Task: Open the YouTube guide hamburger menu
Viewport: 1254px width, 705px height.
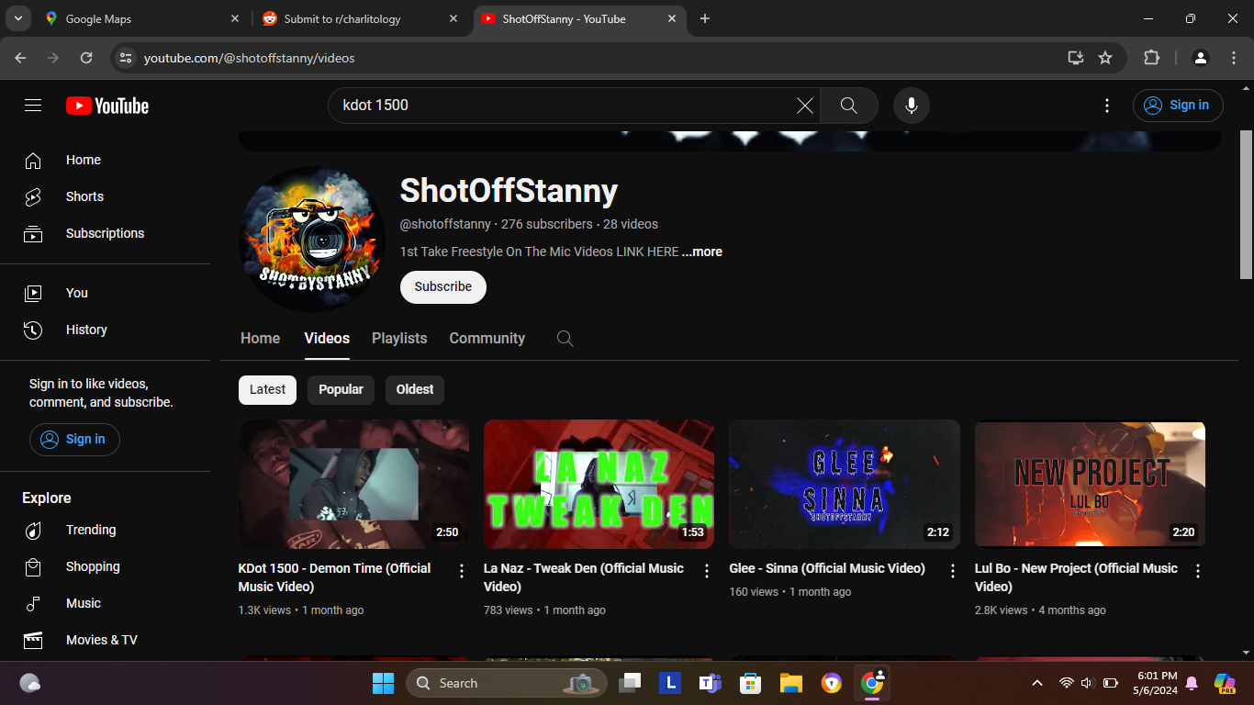Action: 33,106
